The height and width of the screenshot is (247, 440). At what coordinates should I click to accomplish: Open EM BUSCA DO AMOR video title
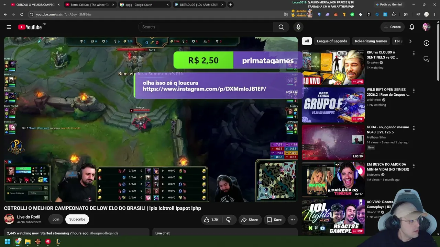pos(388,167)
